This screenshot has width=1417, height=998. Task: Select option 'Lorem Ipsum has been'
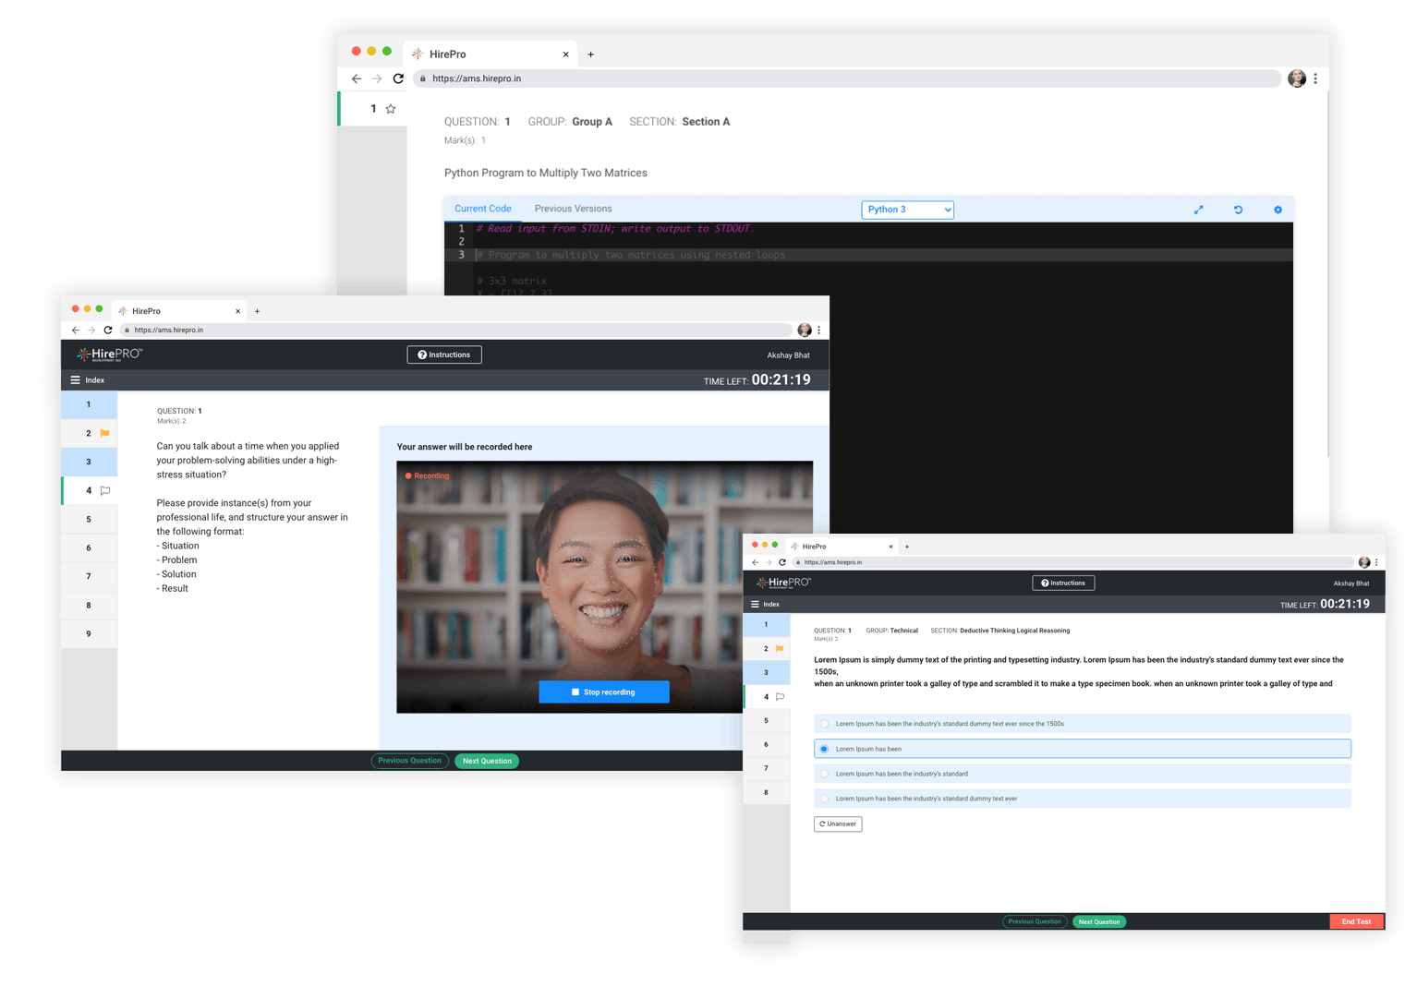[x=1083, y=749]
